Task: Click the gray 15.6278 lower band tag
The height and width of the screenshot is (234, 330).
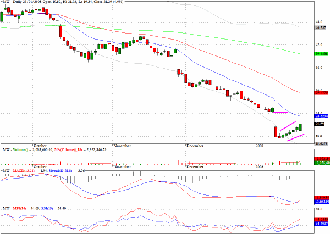Action: click(x=321, y=144)
